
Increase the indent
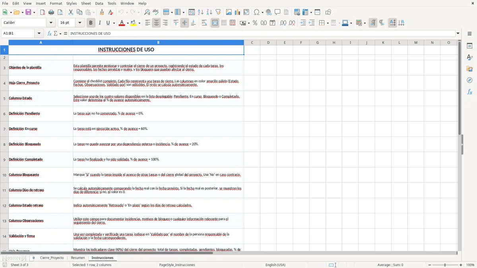(x=303, y=23)
